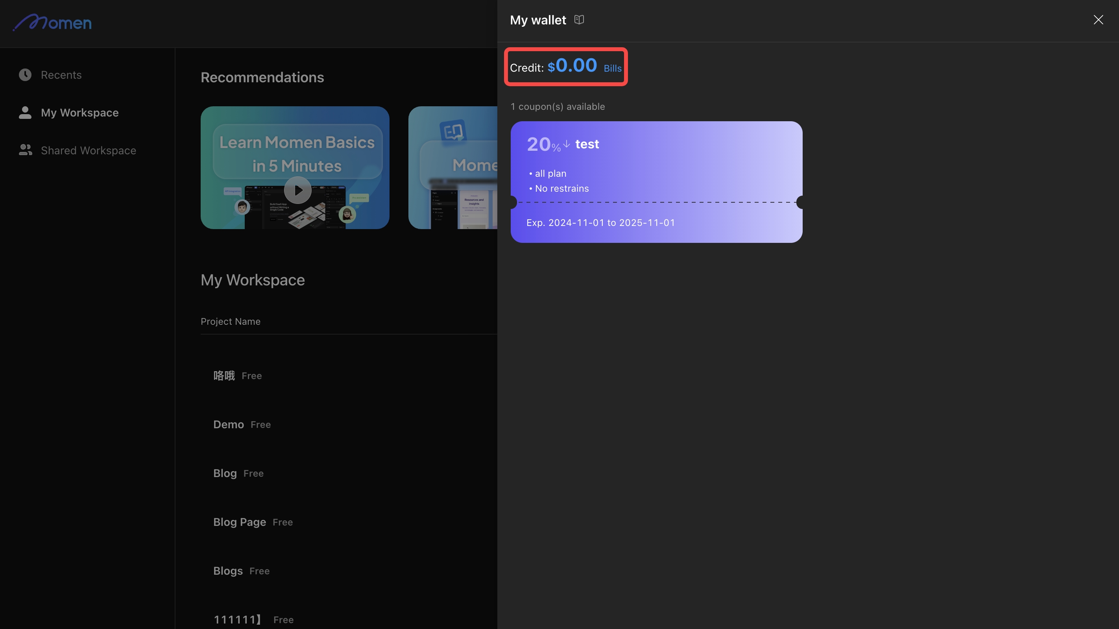The image size is (1119, 629).
Task: Play the Learn Momen Basics video
Action: (297, 190)
